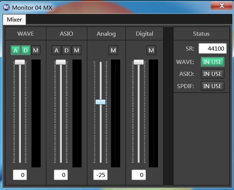Click the Digital volume fader handle
This screenshot has height=190, width=234.
pyautogui.click(x=139, y=62)
